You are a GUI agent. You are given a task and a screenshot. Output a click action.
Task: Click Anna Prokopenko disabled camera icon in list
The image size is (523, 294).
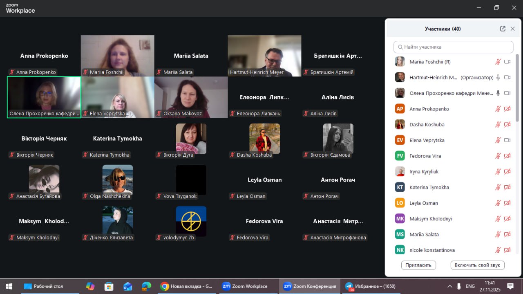[x=507, y=109]
